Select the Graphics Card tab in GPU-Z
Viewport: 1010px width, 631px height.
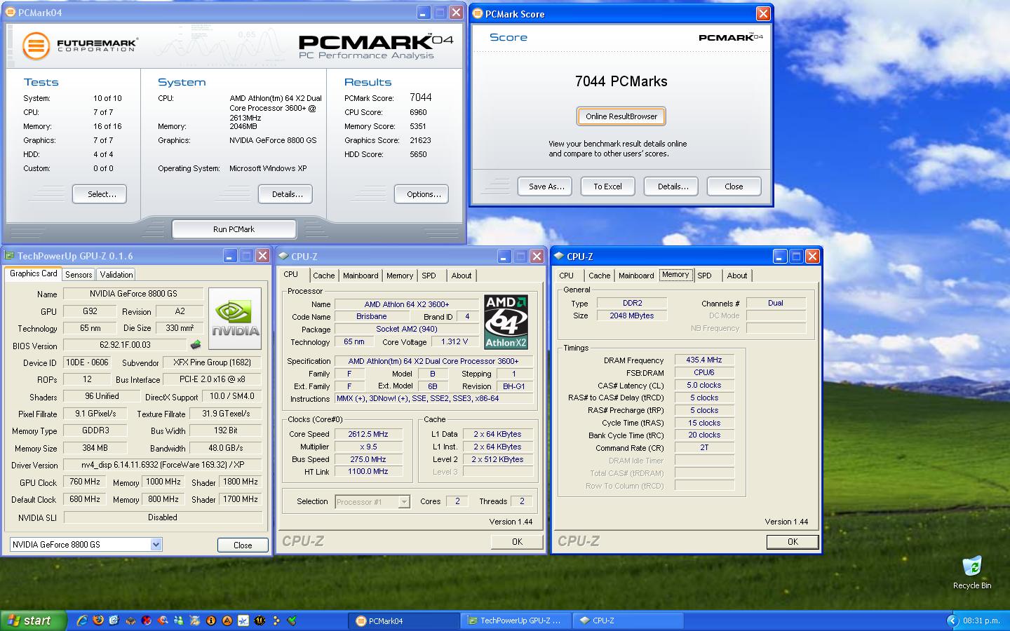[x=34, y=273]
